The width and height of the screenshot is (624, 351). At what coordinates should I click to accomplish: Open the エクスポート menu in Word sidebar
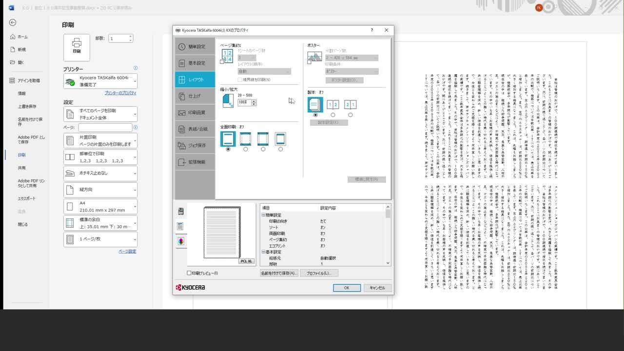(27, 198)
